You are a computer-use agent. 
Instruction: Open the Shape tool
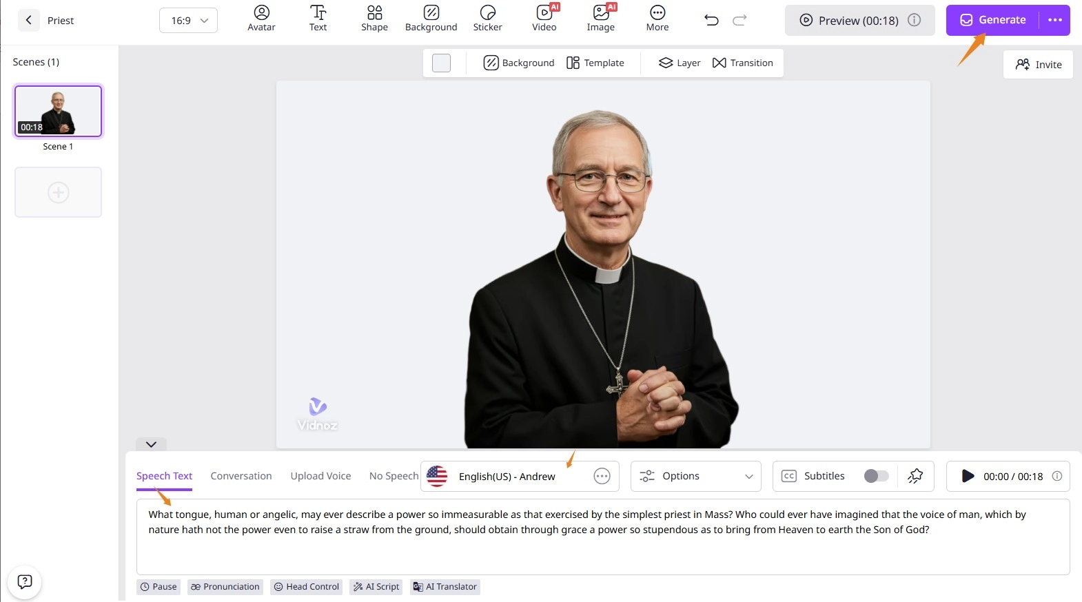[x=374, y=19]
